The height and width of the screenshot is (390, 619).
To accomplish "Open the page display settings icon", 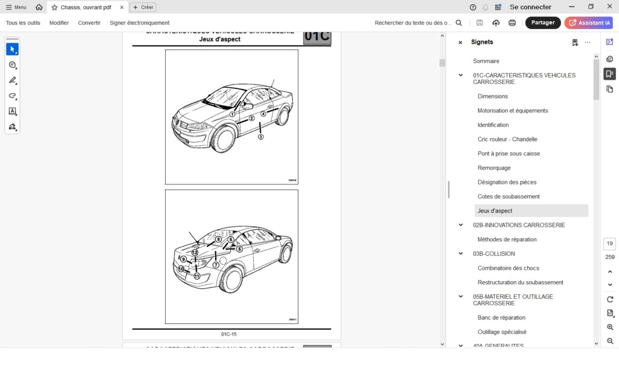I will click(x=610, y=313).
